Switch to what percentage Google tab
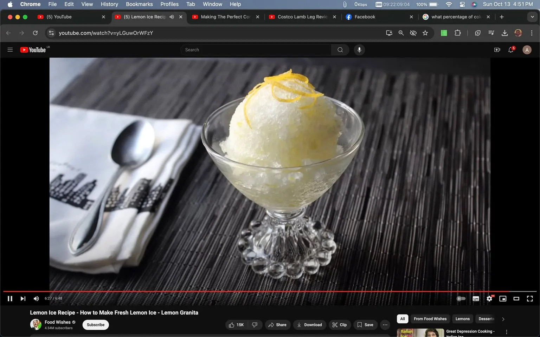This screenshot has height=337, width=540. pyautogui.click(x=456, y=17)
